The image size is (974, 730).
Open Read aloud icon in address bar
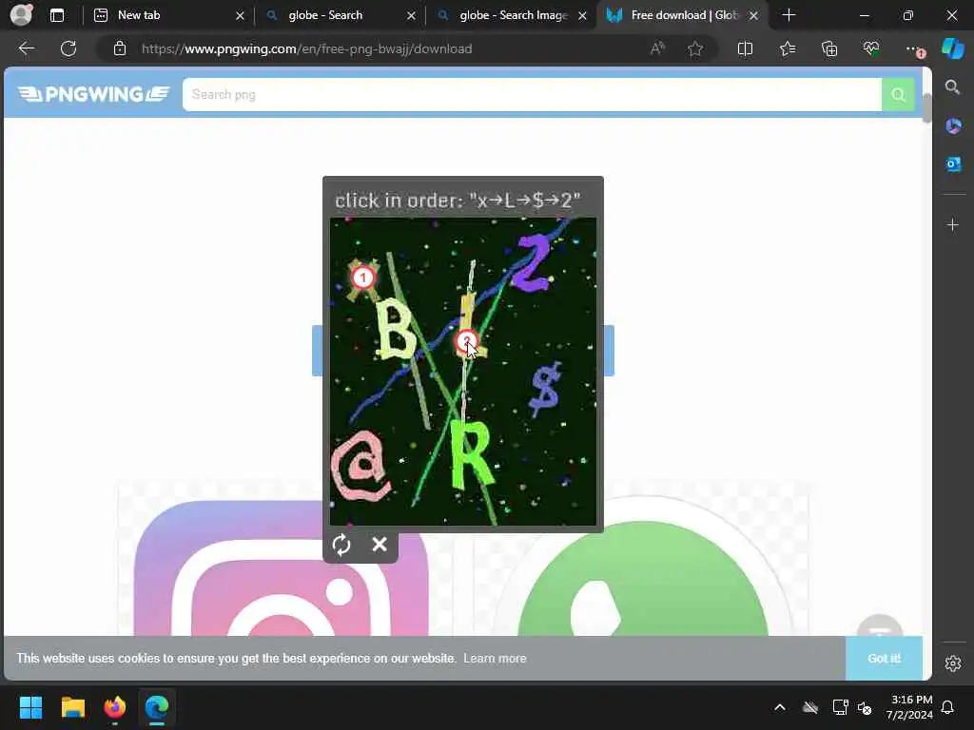point(657,48)
